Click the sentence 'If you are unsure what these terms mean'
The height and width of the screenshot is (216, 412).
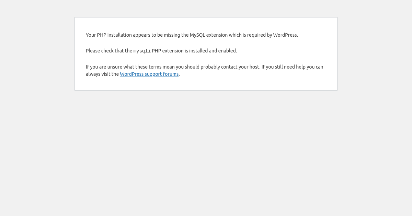[130, 67]
